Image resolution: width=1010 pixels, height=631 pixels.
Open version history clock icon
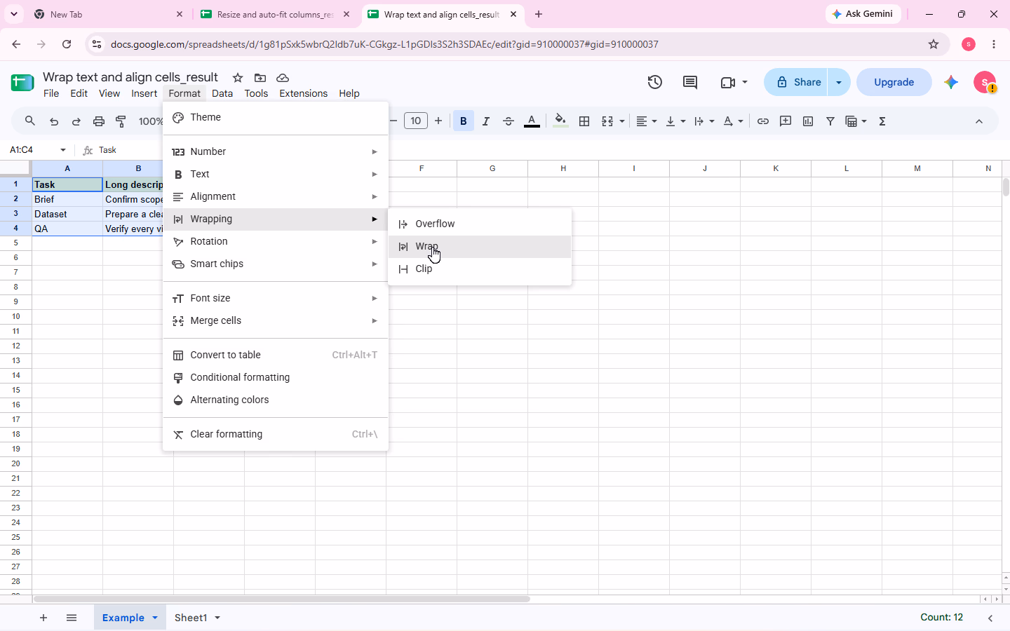(654, 82)
